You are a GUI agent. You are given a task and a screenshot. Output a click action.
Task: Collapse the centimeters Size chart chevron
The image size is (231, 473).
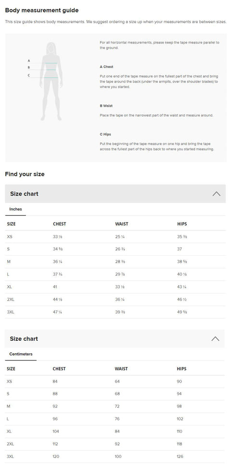coord(215,338)
